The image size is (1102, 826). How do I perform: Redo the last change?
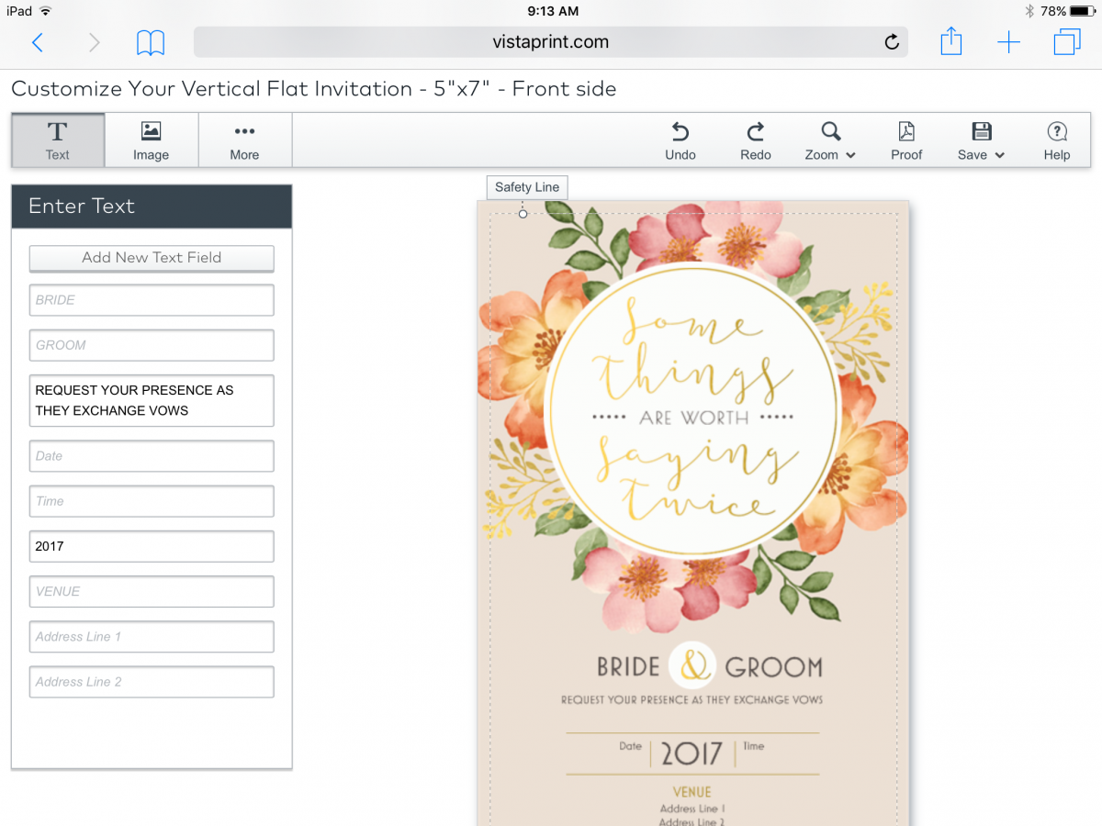[756, 140]
